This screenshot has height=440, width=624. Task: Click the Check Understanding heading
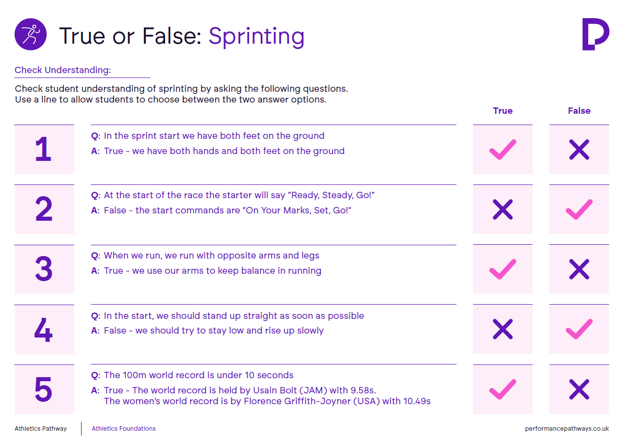pyautogui.click(x=63, y=70)
